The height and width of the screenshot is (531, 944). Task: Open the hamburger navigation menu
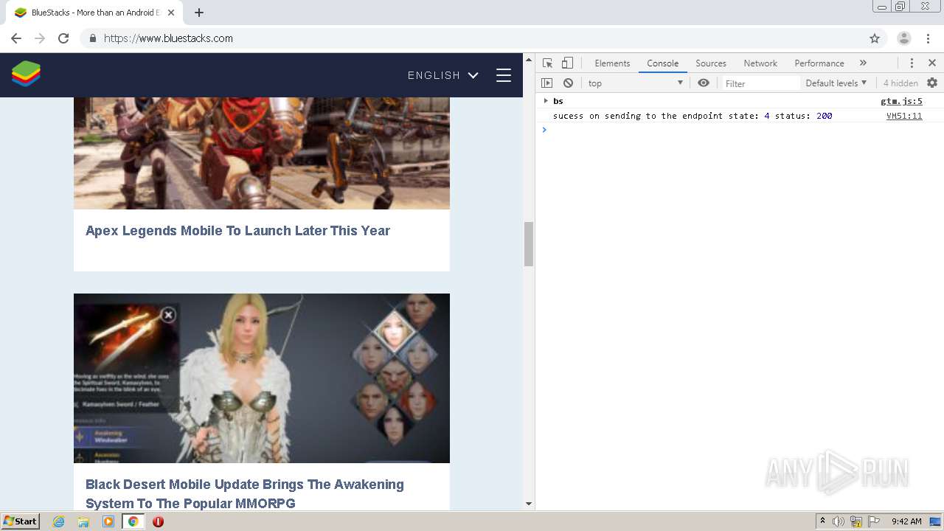504,75
